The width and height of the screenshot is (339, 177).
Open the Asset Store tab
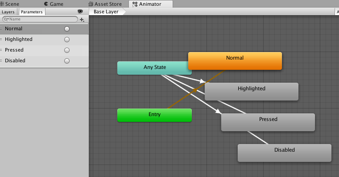(105, 4)
